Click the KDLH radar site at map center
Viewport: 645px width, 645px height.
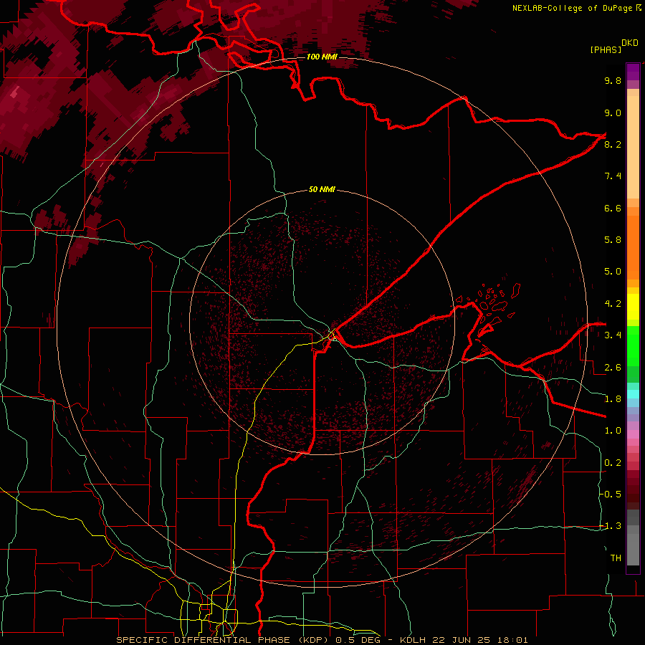tap(332, 335)
